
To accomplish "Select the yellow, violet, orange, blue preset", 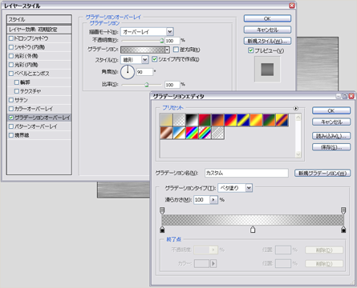I will (282, 120).
